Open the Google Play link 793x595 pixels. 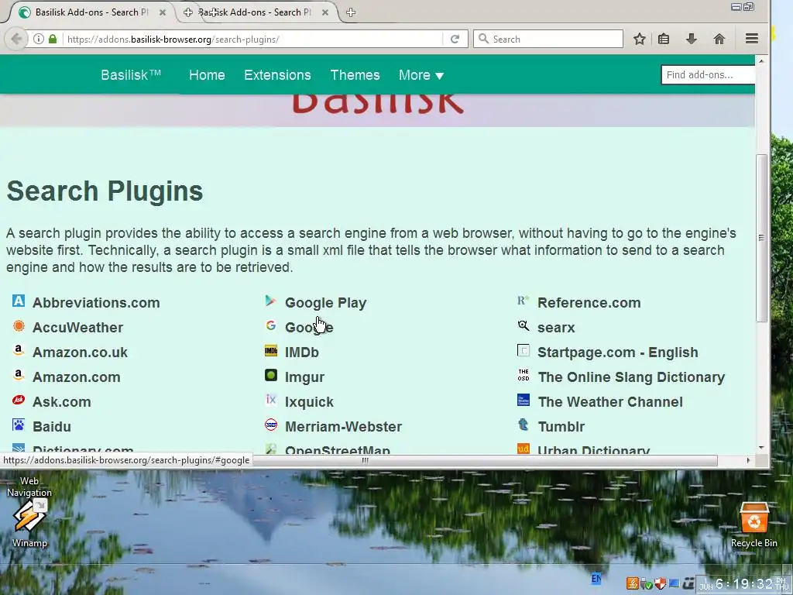pyautogui.click(x=326, y=303)
